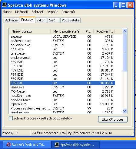
Task: Close the Správca úloh window
Action: (130, 5)
